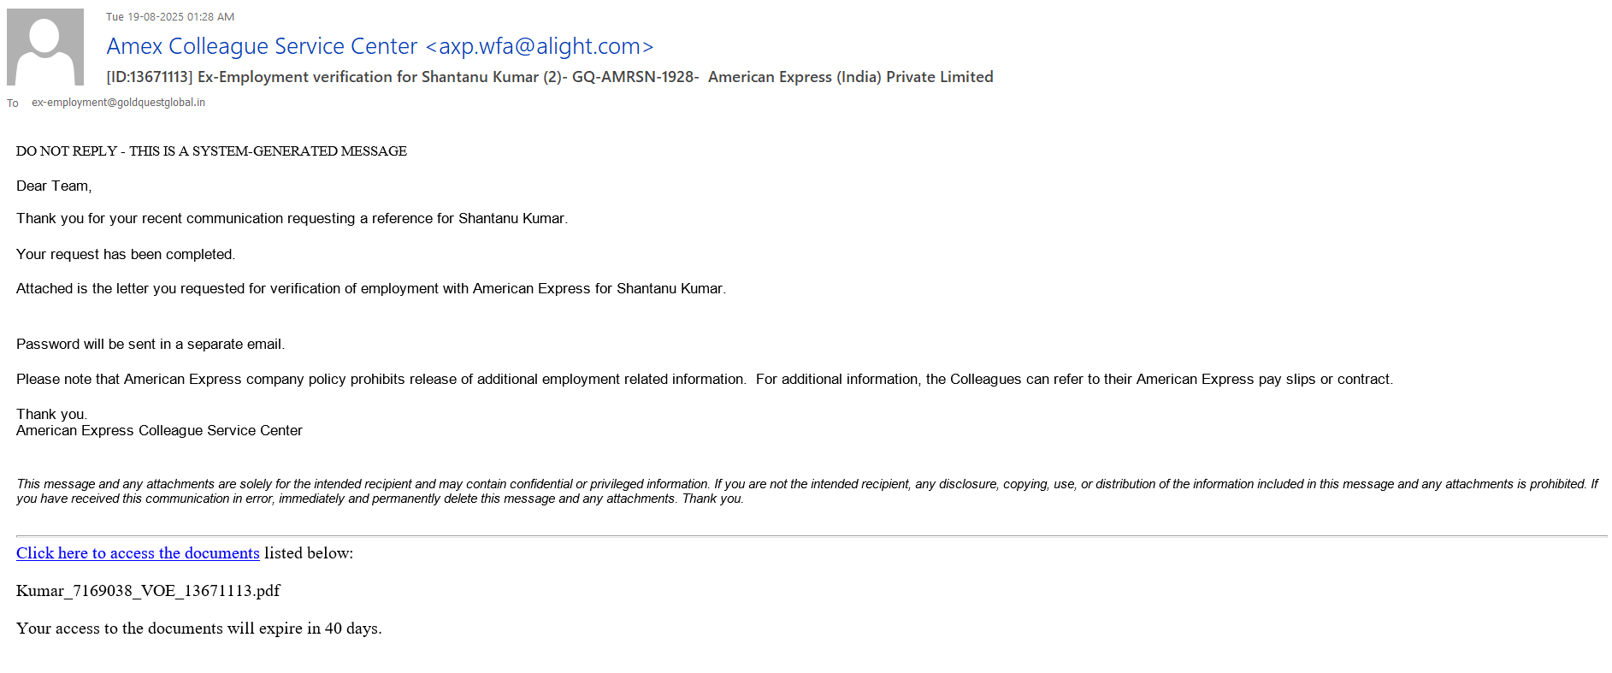
Task: Click the "Thank you for your recent communication" sentence
Action: [x=292, y=219]
